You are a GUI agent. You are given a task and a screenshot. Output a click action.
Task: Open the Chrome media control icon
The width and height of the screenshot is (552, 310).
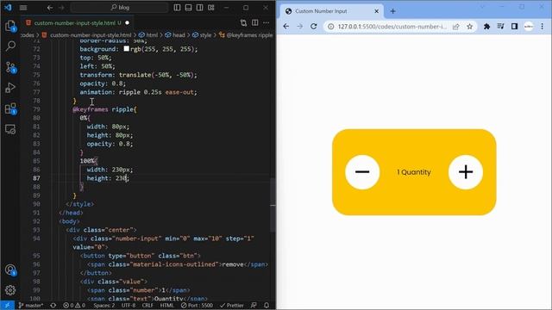click(500, 27)
